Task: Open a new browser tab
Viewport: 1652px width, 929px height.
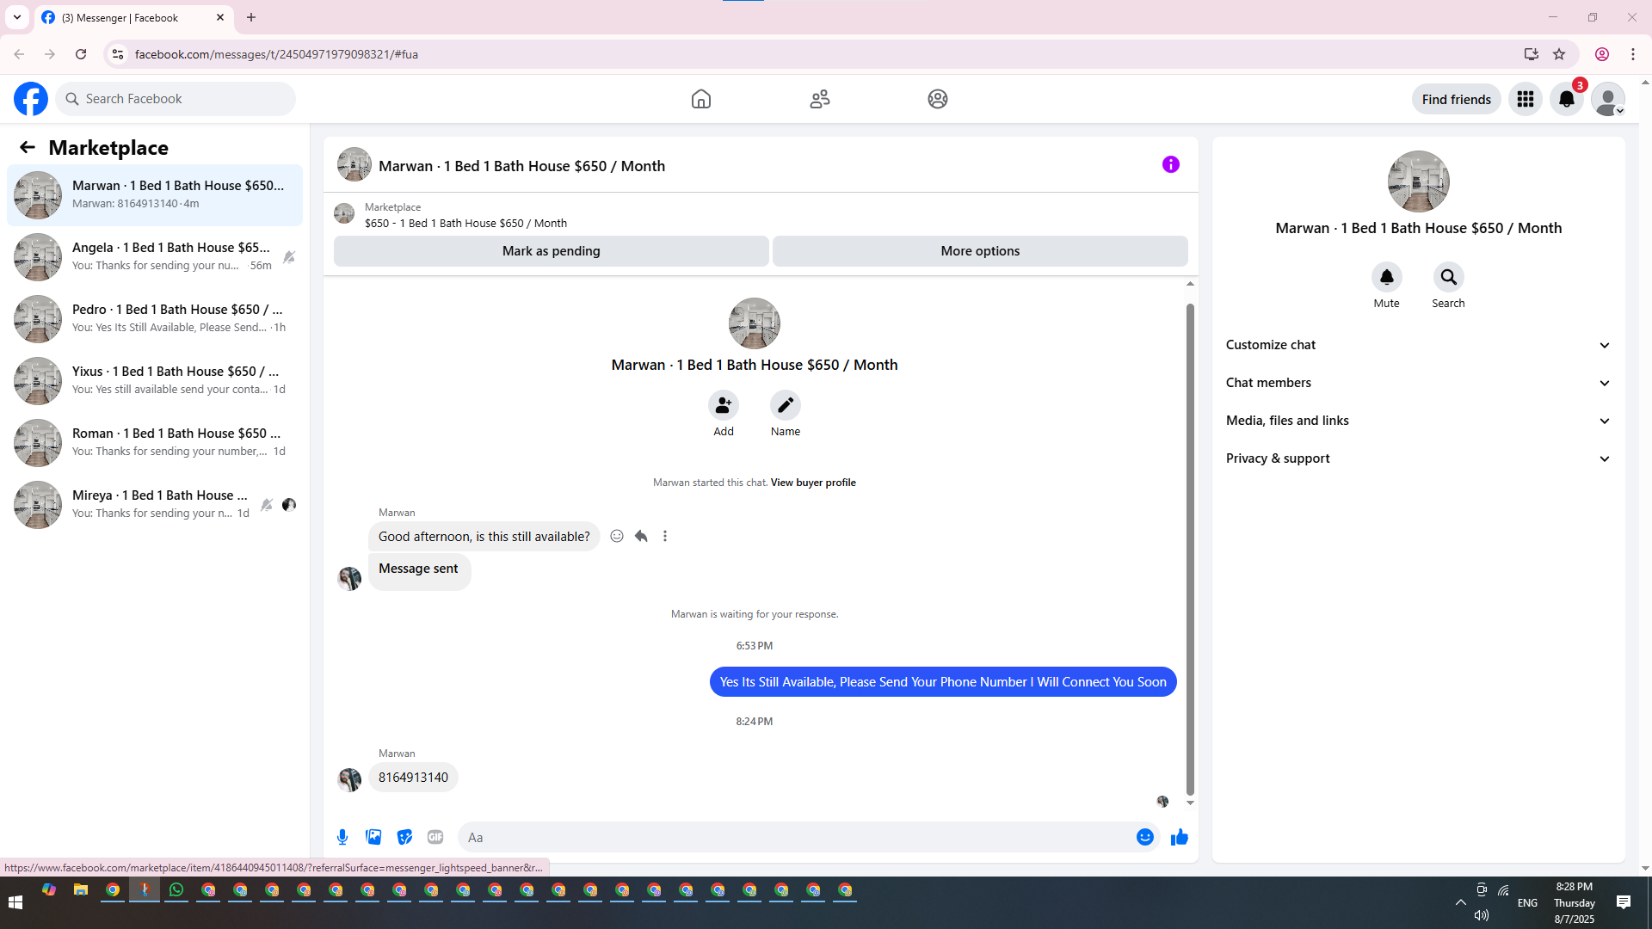Action: tap(251, 17)
